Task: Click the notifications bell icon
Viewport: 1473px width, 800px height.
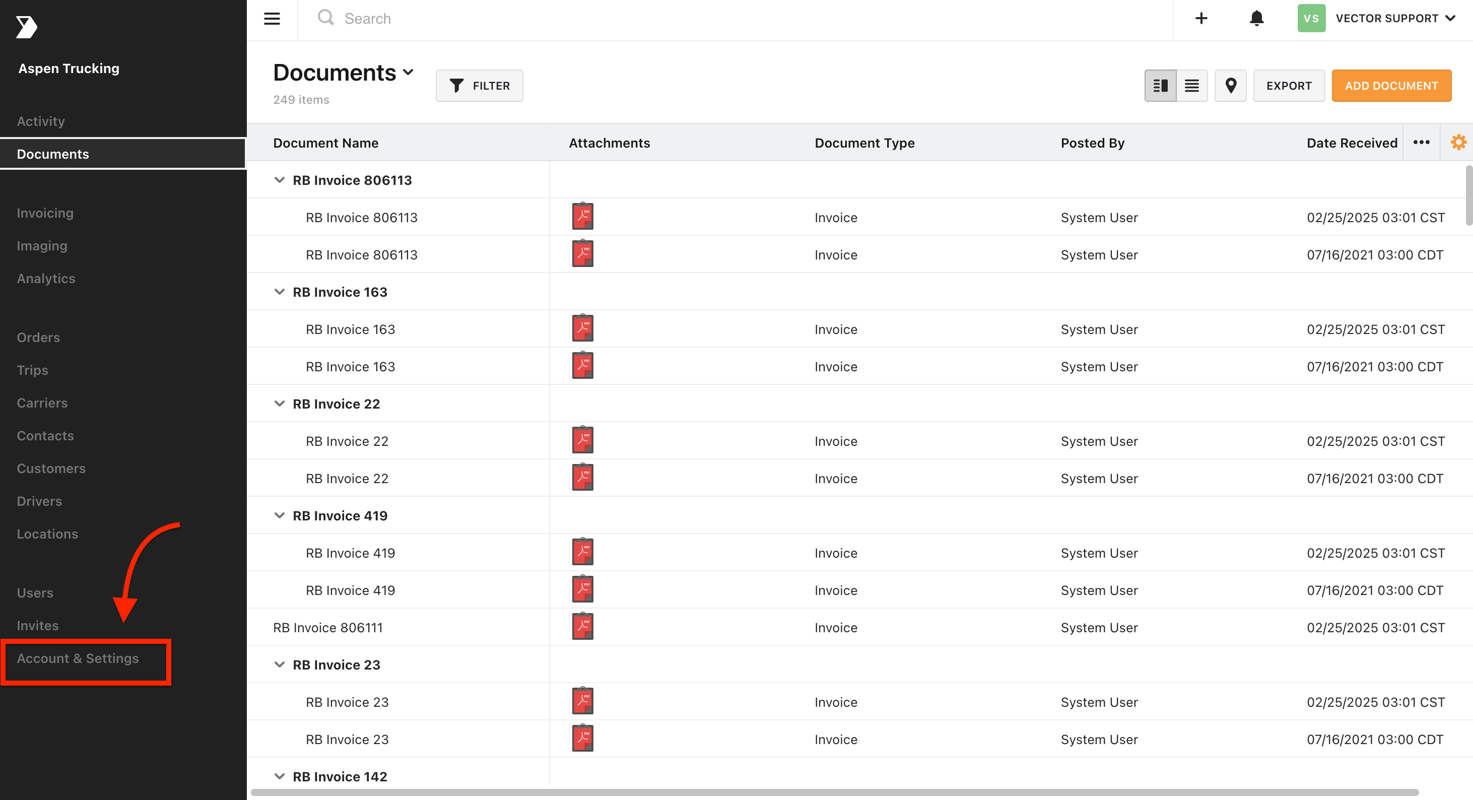Action: (x=1256, y=18)
